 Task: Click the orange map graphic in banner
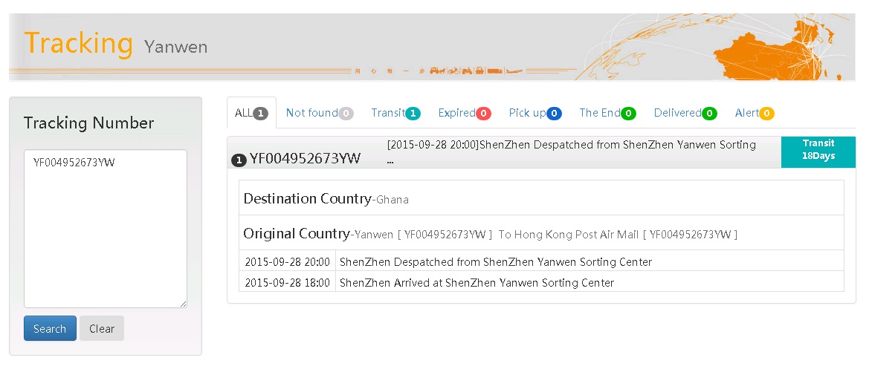click(773, 47)
